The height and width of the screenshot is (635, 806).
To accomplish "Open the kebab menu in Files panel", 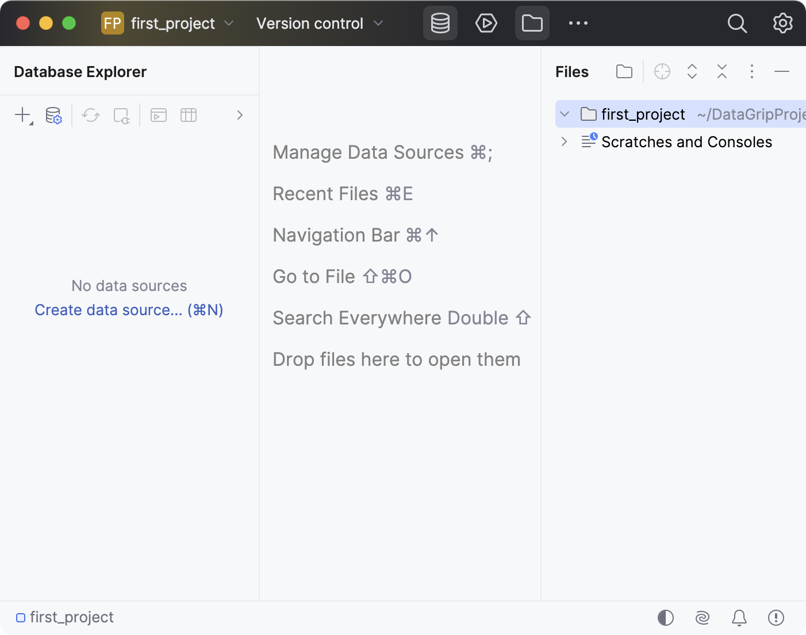I will (752, 71).
